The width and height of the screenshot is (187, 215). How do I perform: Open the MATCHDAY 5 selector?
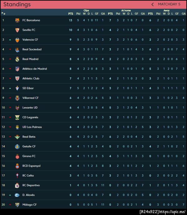tap(169, 4)
